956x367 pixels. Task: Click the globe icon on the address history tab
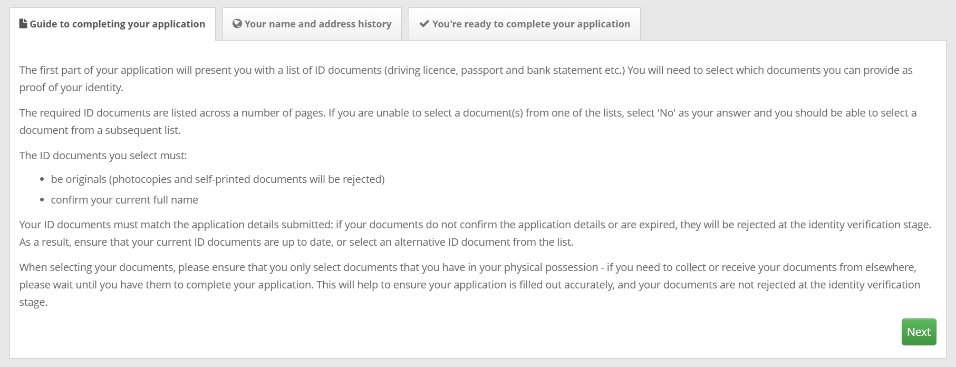pyautogui.click(x=237, y=24)
